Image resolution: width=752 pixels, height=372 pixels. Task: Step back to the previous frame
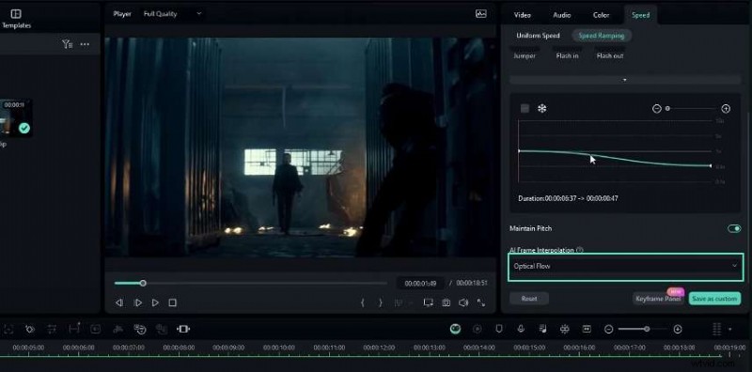pos(119,302)
